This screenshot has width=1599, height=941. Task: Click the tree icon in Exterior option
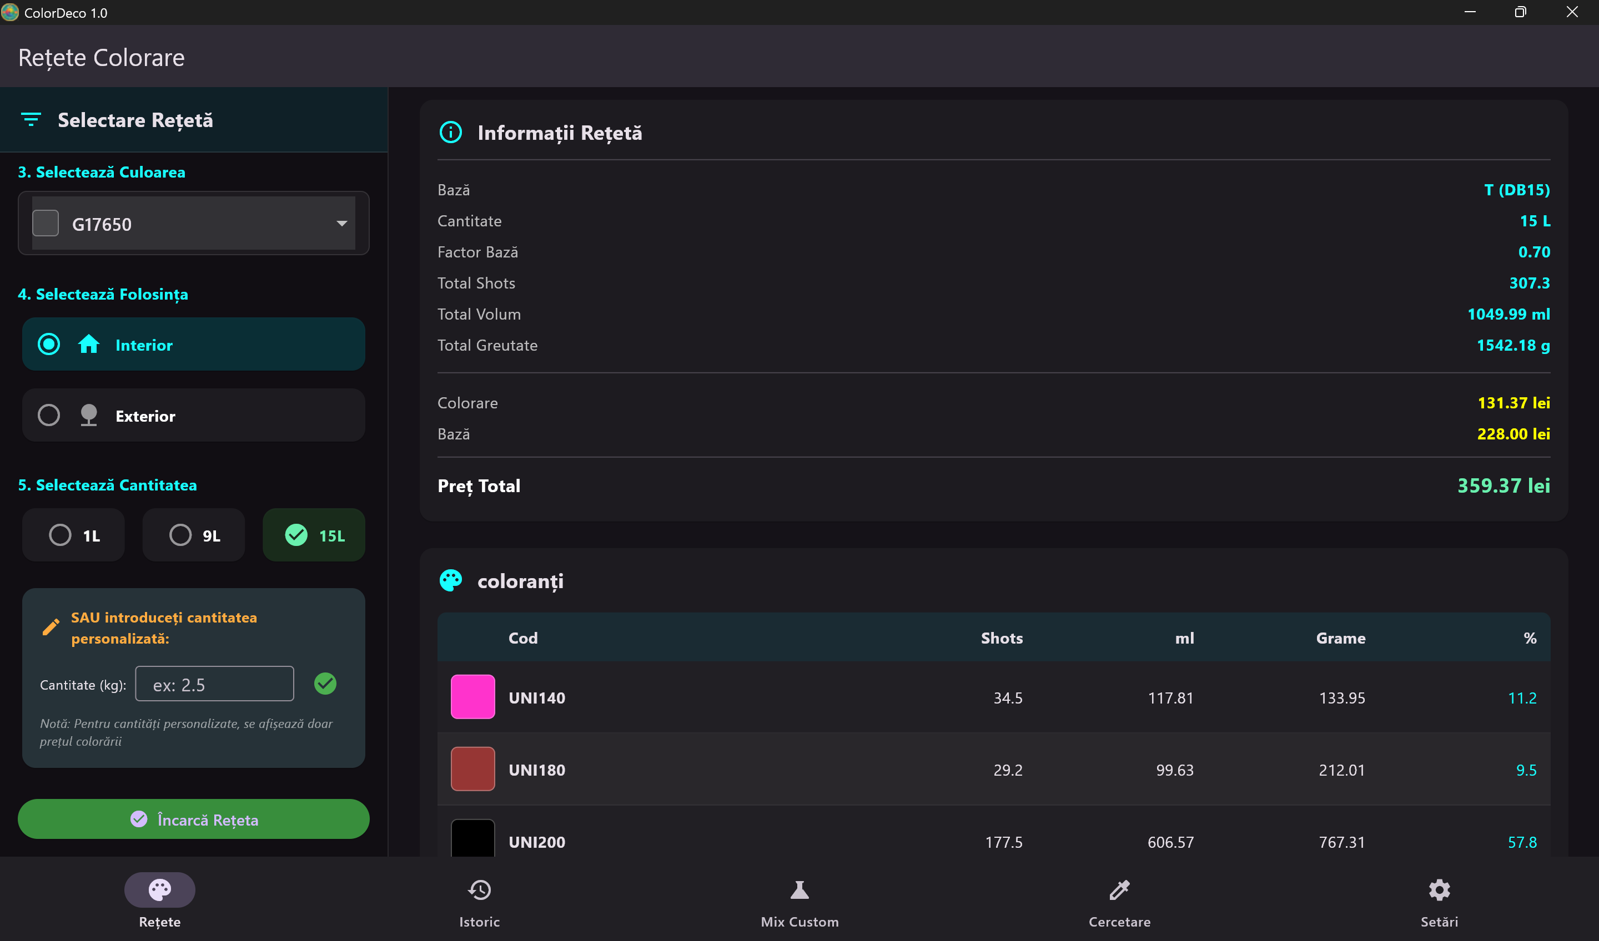89,416
